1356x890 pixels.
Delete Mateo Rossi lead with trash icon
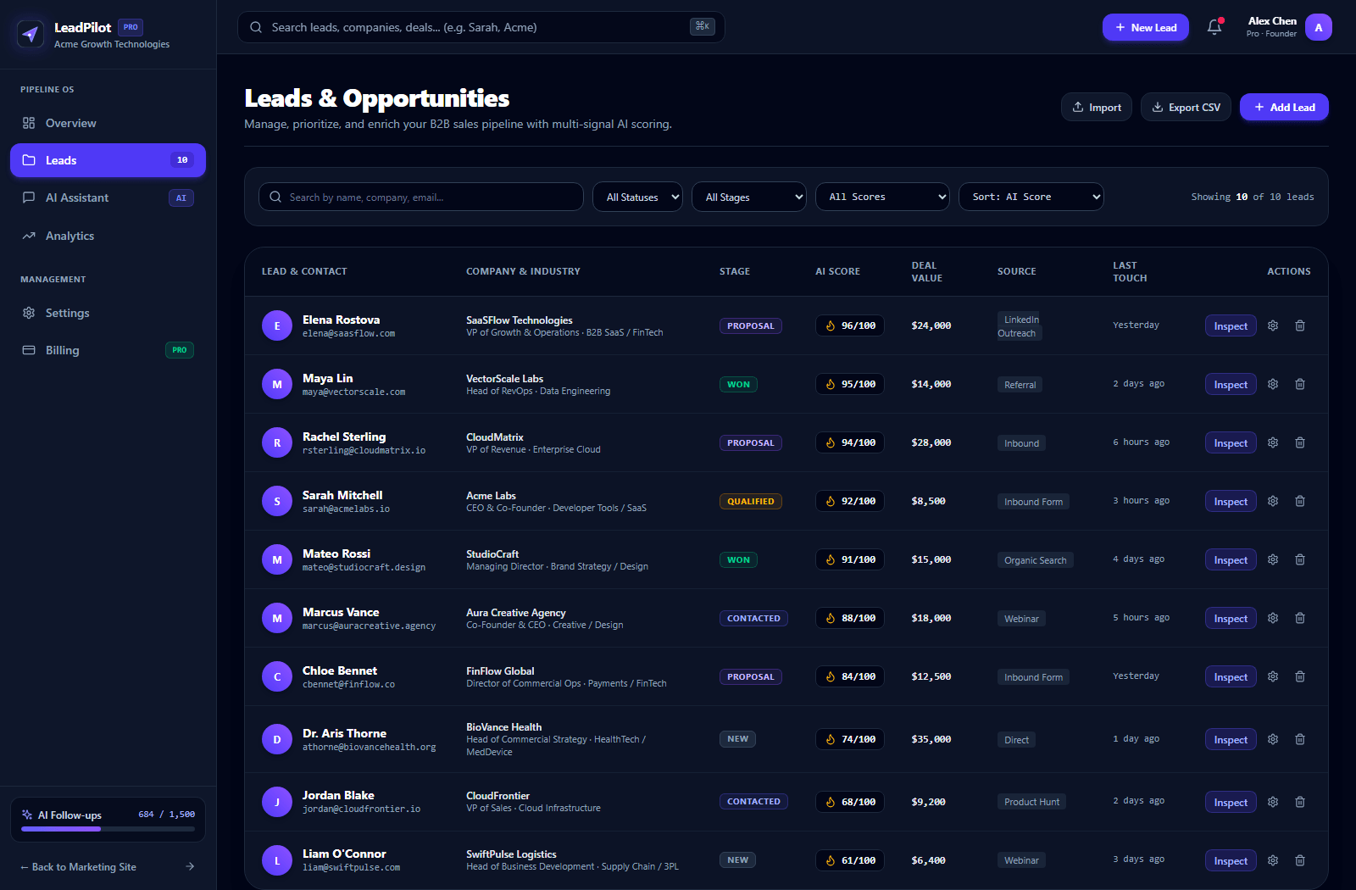point(1300,559)
